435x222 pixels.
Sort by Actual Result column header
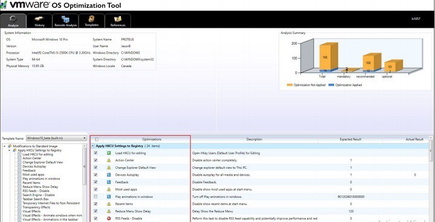click(414, 139)
